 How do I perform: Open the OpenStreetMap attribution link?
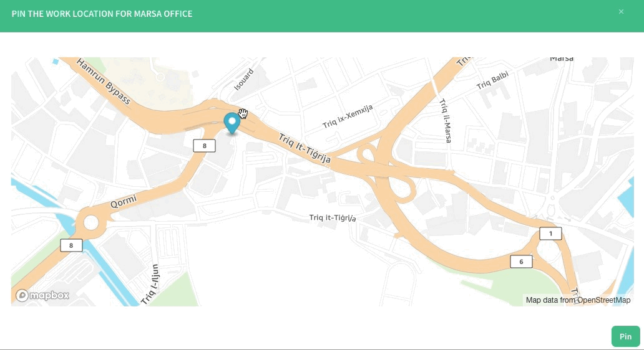click(x=603, y=300)
